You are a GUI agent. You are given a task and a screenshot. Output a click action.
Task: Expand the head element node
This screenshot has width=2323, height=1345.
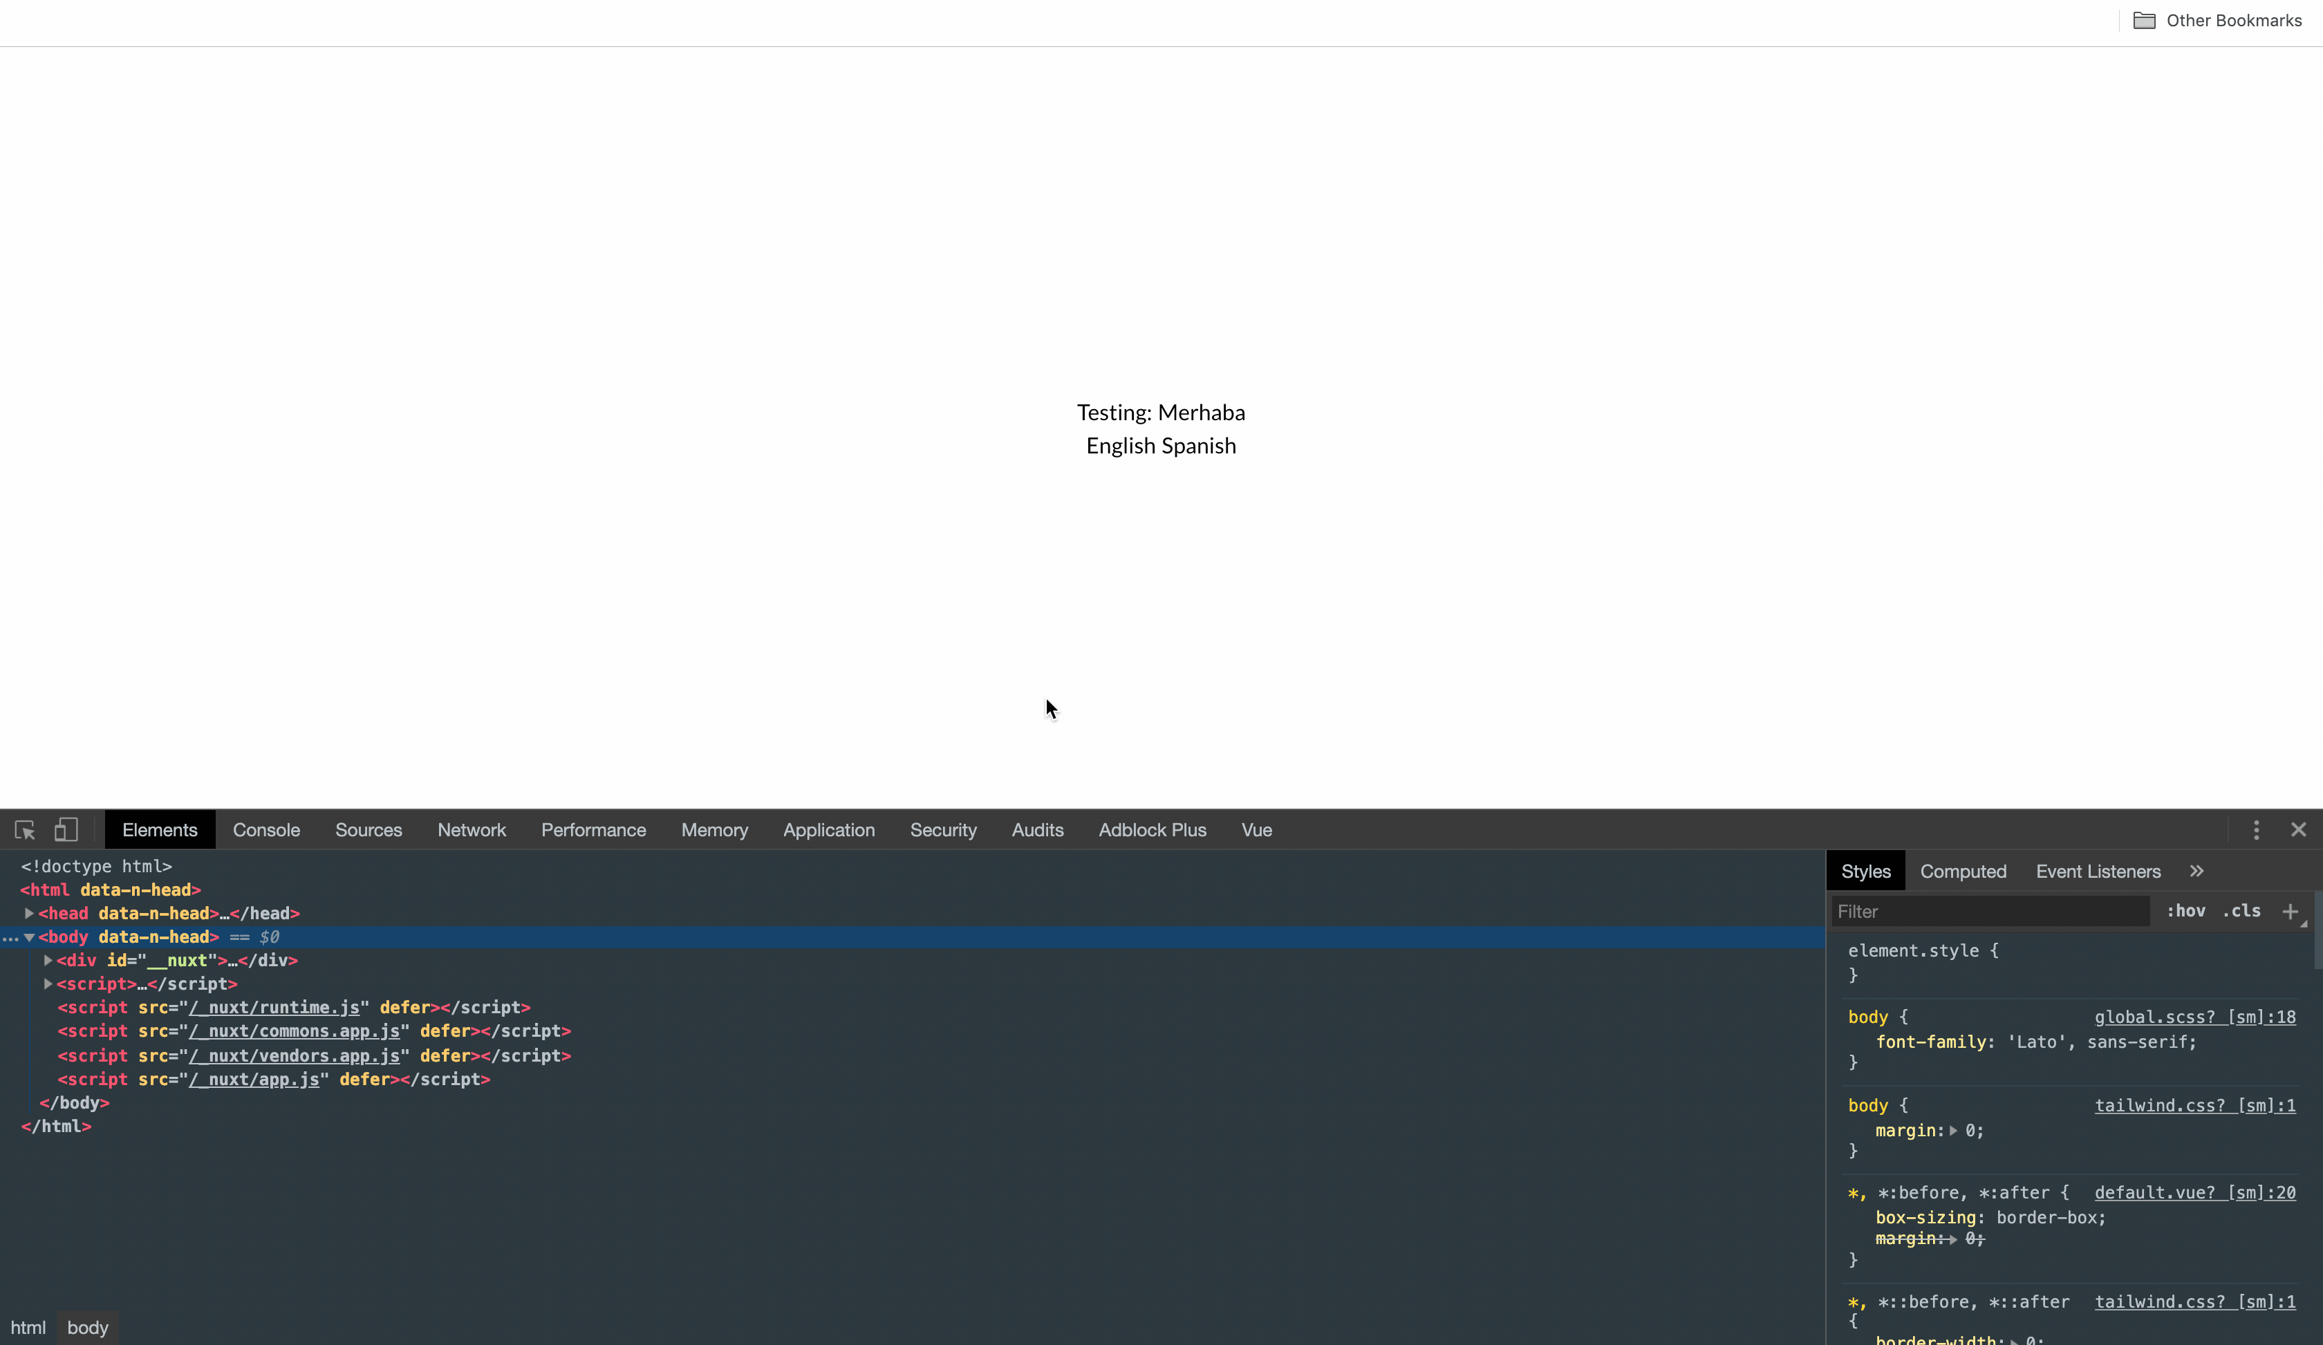click(x=30, y=913)
